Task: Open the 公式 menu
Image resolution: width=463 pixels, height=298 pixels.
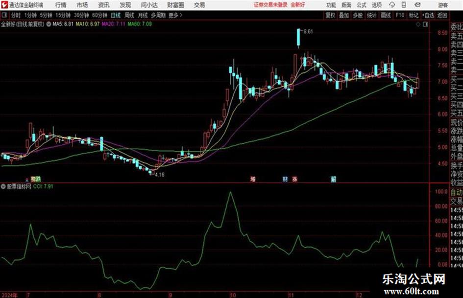Action: 362,5
